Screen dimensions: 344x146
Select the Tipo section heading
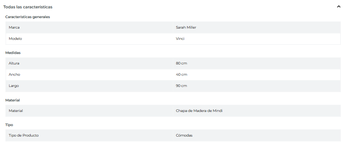pyautogui.click(x=9, y=125)
